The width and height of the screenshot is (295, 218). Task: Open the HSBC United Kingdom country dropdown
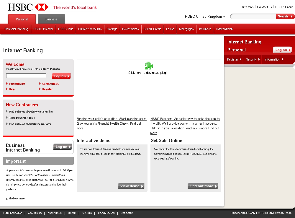pos(205,17)
